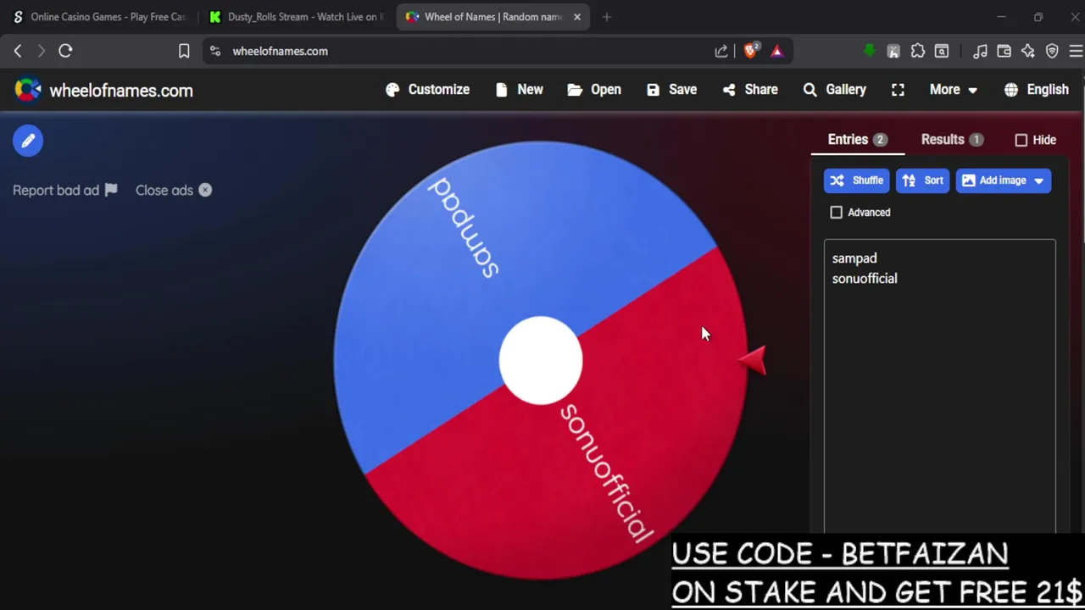
Task: Shuffle the entries
Action: click(856, 180)
